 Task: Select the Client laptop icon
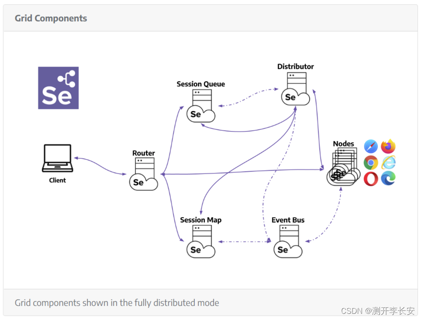click(x=58, y=158)
